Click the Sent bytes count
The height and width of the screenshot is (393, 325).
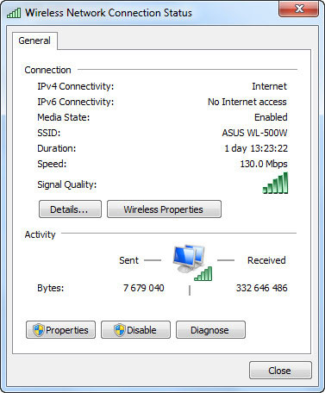click(x=144, y=288)
